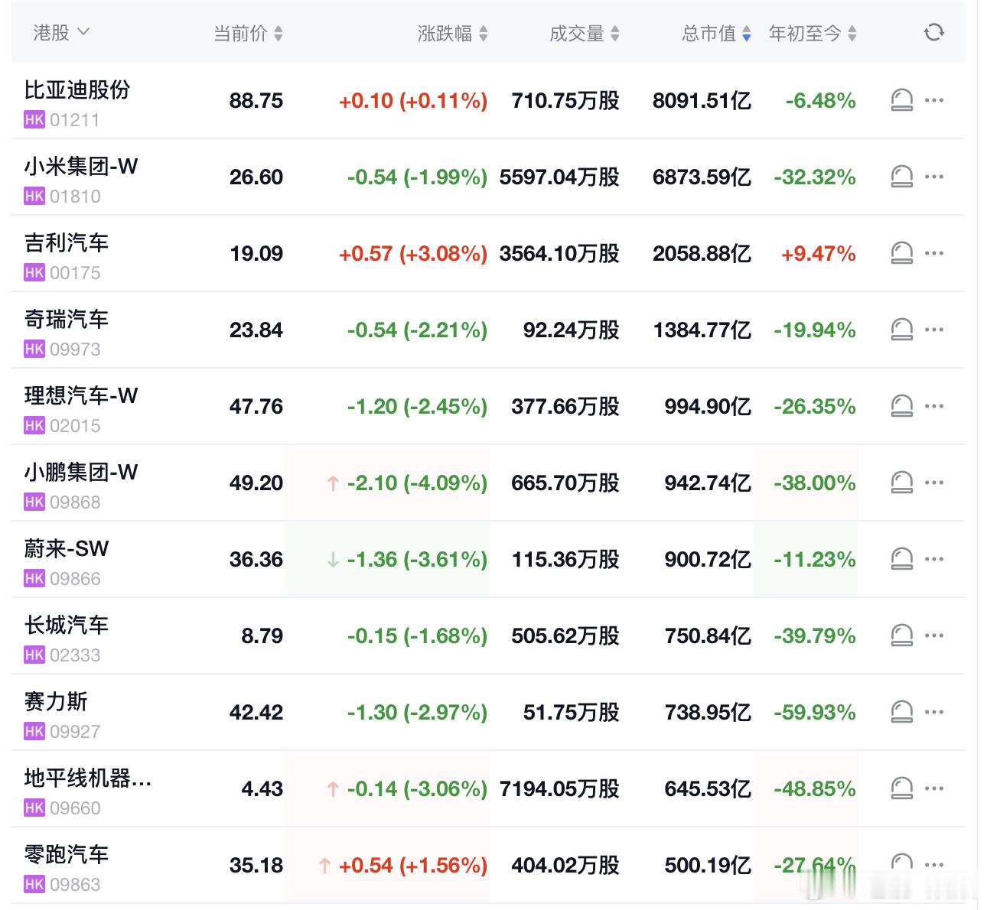Set alert bell for 长城汽车
Viewport: 987px width, 910px height.
click(x=902, y=635)
